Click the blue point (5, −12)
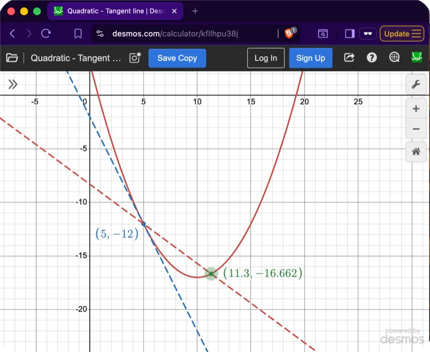The width and height of the screenshot is (430, 352). point(143,224)
